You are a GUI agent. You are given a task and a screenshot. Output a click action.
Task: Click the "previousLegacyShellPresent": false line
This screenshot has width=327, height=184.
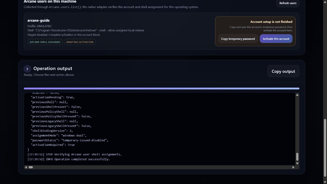[x=61, y=126]
